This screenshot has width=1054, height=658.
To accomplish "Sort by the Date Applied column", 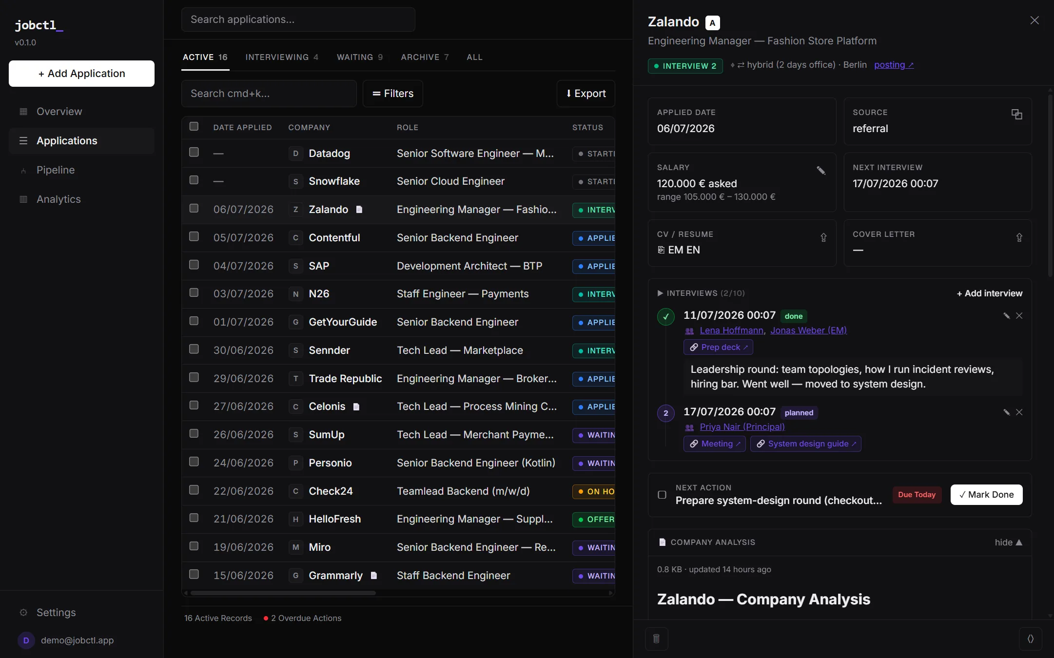I will click(242, 128).
